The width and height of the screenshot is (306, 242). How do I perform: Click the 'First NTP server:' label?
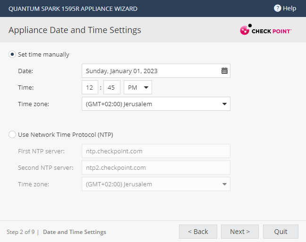click(x=41, y=151)
